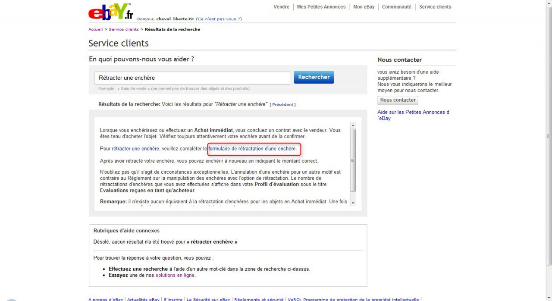Open formulaire de rétractation d'une enchère
Viewport: 552px width, 301px height.
click(252, 149)
